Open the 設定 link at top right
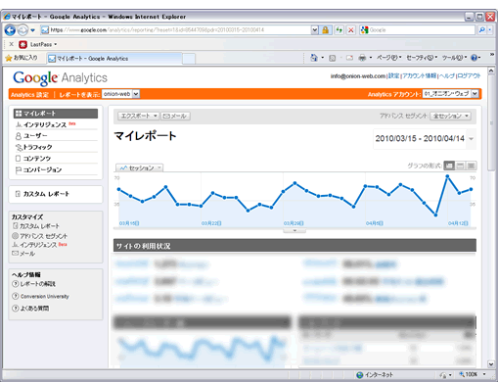This screenshot has height=382, width=498. point(393,75)
